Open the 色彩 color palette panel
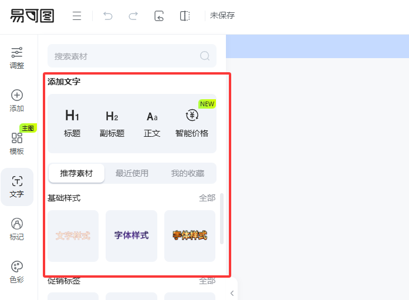 coord(17,272)
